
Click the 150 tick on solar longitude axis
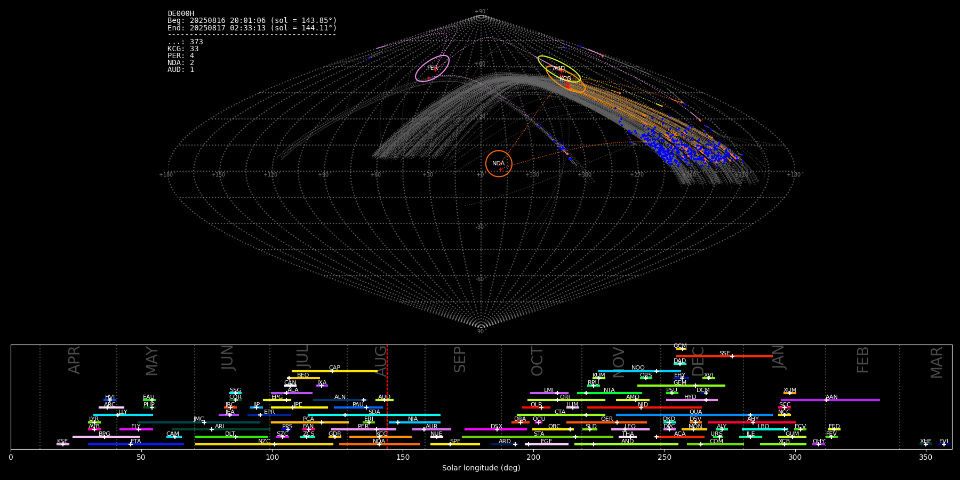click(x=403, y=457)
